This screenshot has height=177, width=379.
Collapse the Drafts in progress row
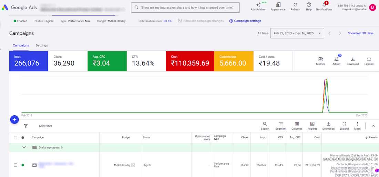[x=24, y=147]
